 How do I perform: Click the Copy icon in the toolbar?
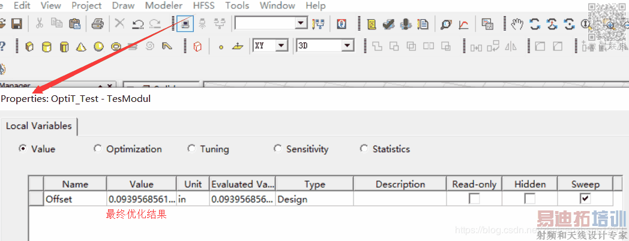tap(56, 24)
